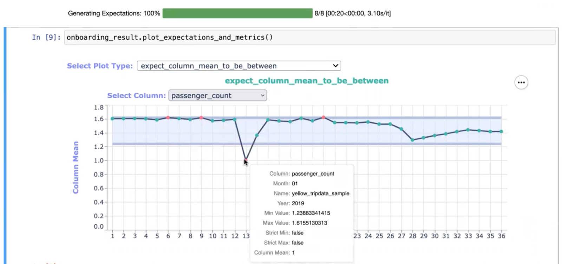Click the data point at batch 16
Image resolution: width=562 pixels, height=264 pixels.
click(279, 121)
